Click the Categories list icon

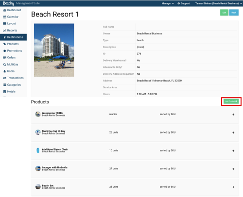tap(4, 85)
